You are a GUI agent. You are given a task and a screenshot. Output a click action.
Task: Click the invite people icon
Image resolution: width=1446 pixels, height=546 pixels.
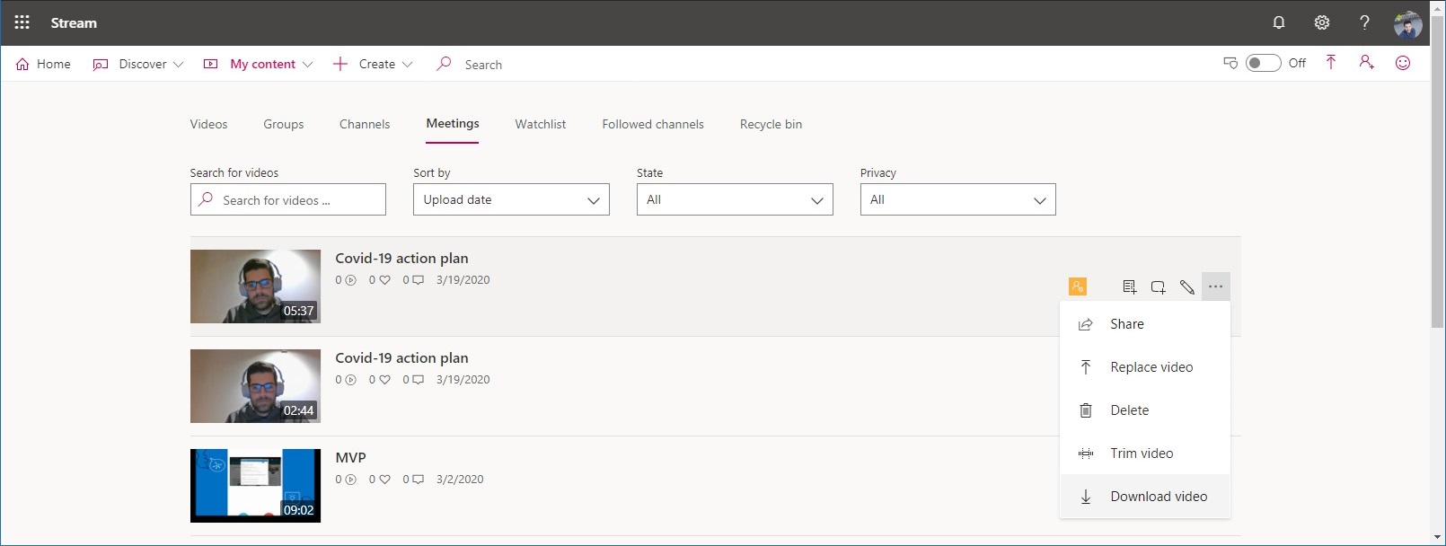coord(1366,63)
